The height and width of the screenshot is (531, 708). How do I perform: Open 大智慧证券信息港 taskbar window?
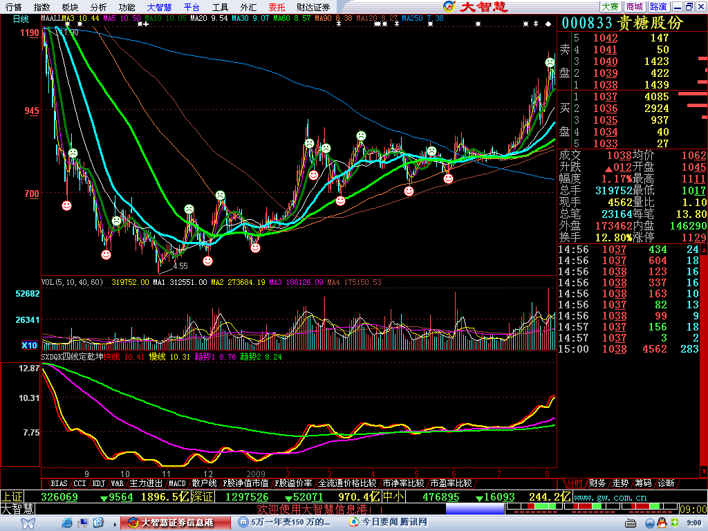click(x=177, y=523)
